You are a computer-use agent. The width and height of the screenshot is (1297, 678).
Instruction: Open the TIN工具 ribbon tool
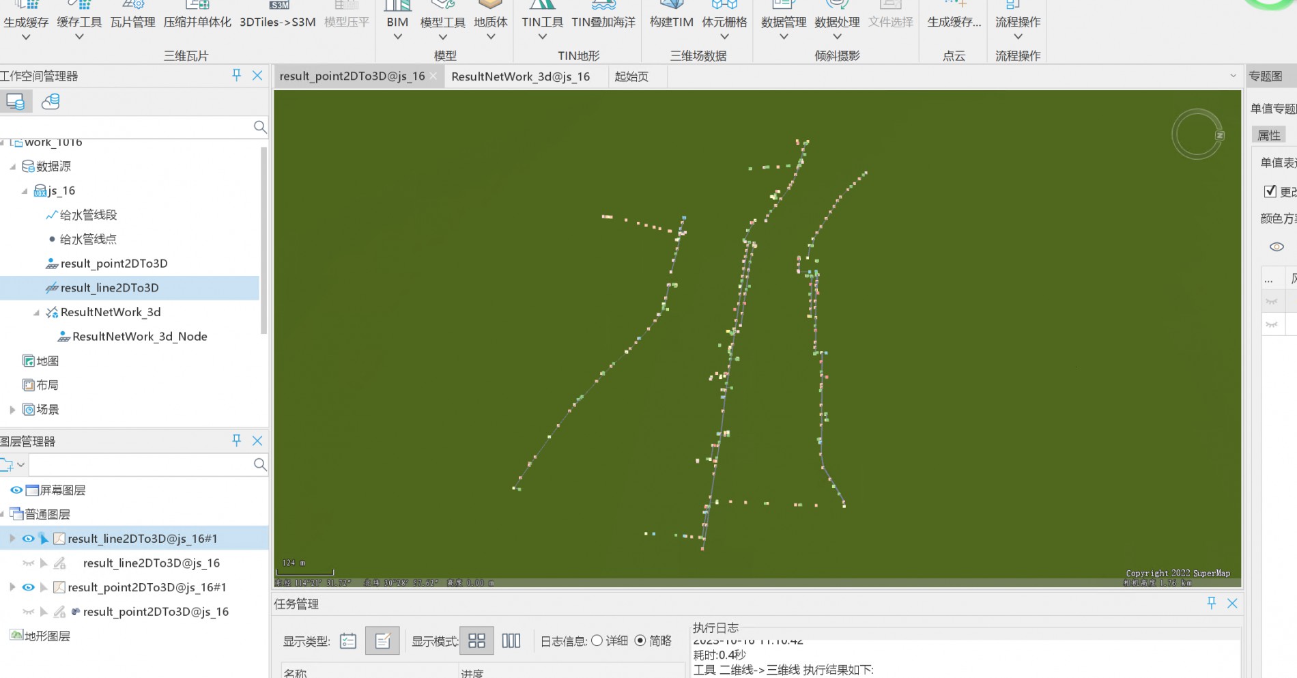(x=542, y=22)
